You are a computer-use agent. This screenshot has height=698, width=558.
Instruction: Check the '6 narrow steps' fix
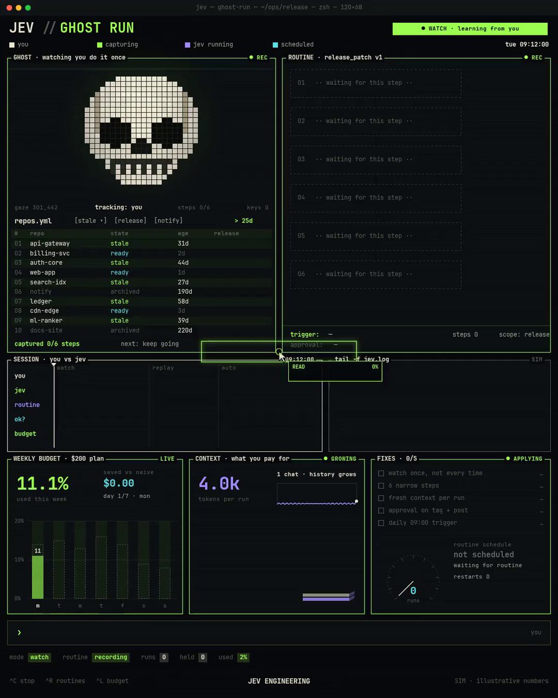click(381, 485)
